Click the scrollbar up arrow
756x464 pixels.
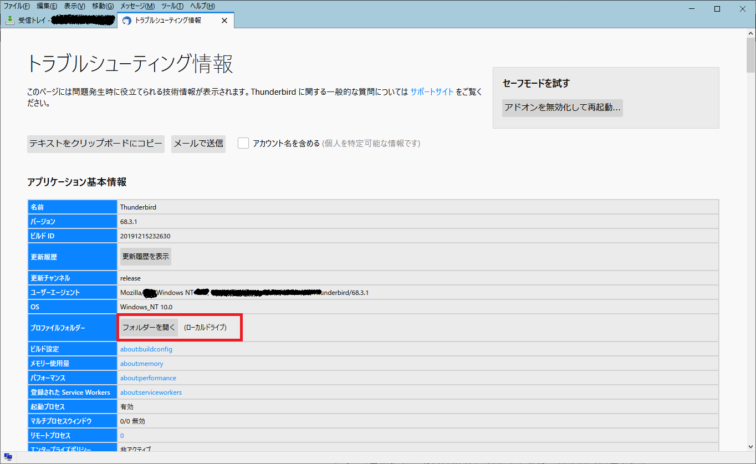point(751,33)
